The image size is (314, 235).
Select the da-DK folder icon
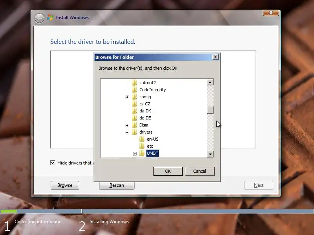[134, 111]
